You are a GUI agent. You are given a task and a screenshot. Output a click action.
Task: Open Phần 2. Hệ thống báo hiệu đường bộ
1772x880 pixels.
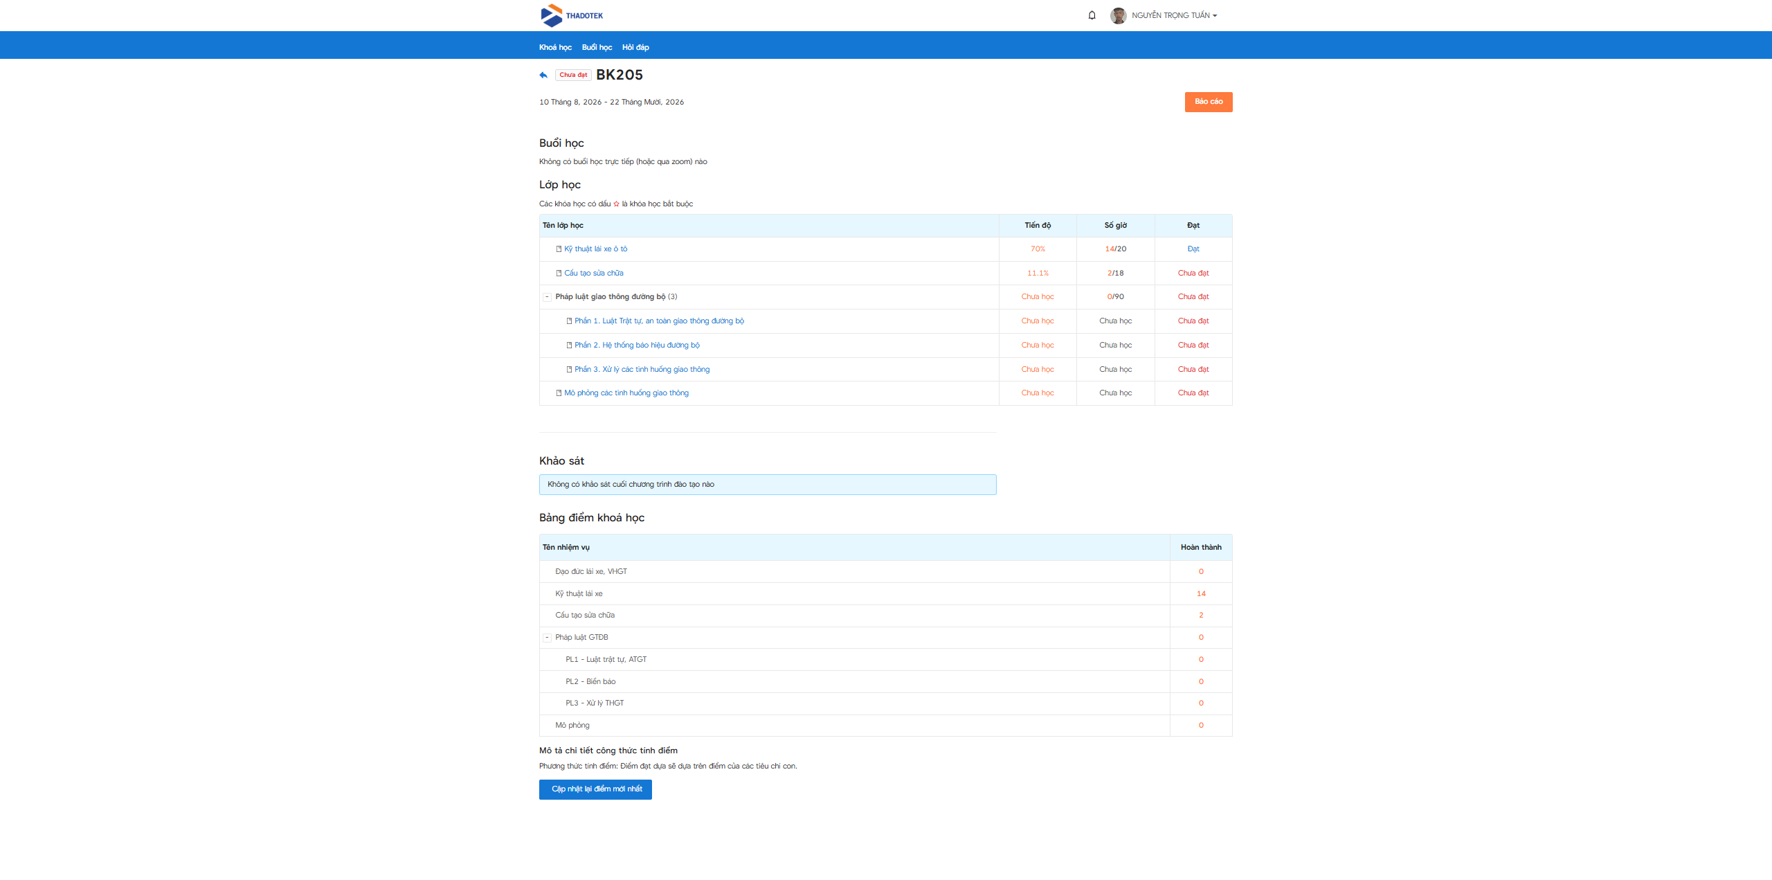tap(637, 345)
